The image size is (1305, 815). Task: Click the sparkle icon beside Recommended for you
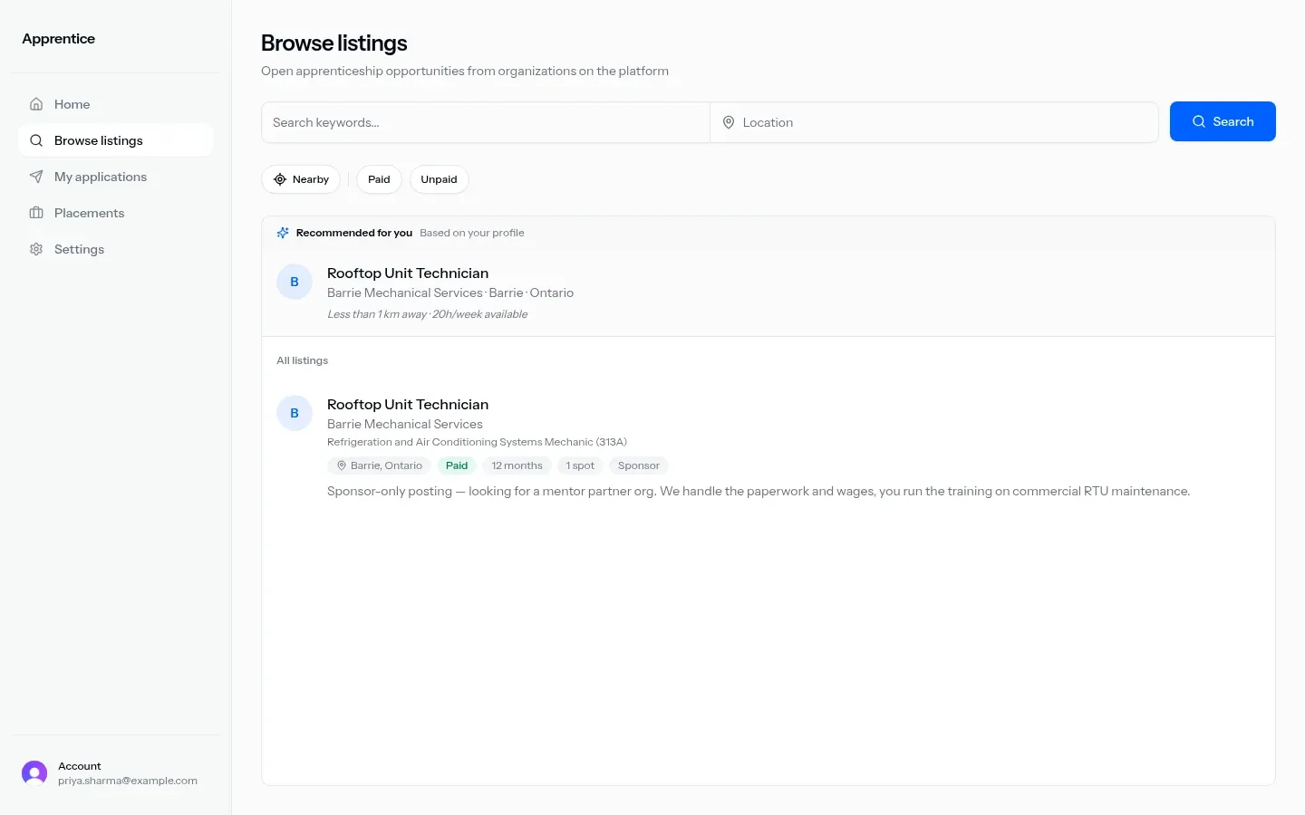coord(283,233)
